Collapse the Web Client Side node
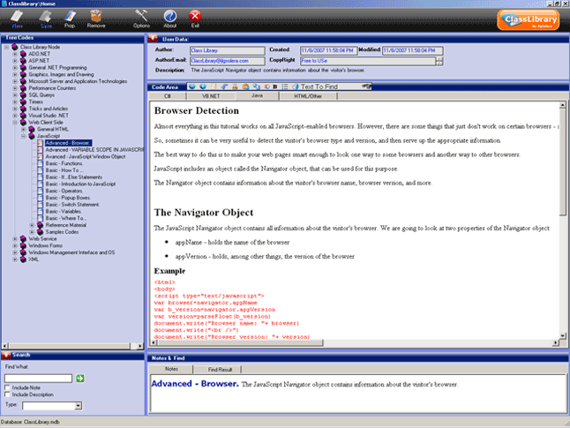This screenshot has height=428, width=570. click(x=15, y=123)
